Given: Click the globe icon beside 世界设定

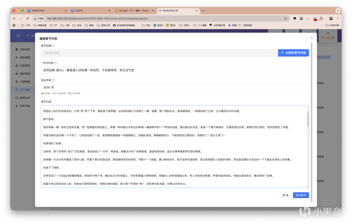Looking at the screenshot, I should click(17, 50).
